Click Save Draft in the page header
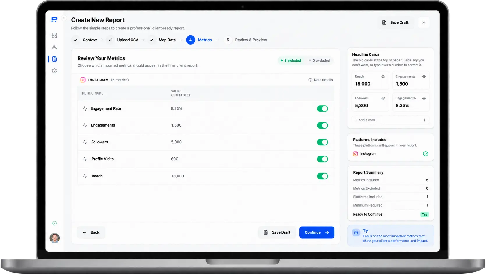486x274 pixels. click(395, 22)
